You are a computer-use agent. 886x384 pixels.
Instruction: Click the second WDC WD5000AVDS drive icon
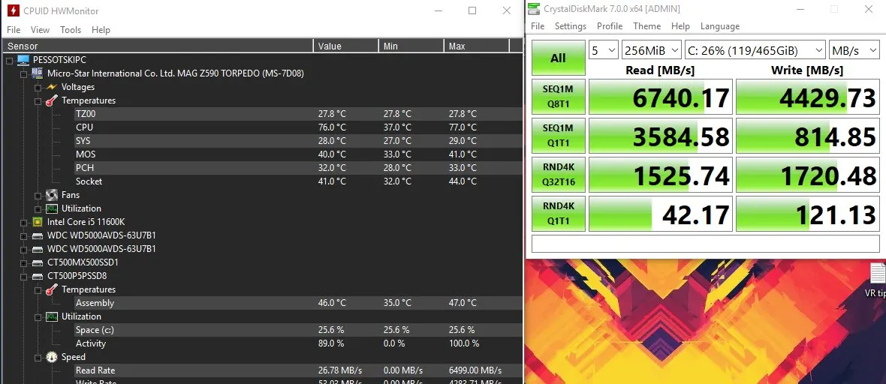pyautogui.click(x=38, y=249)
